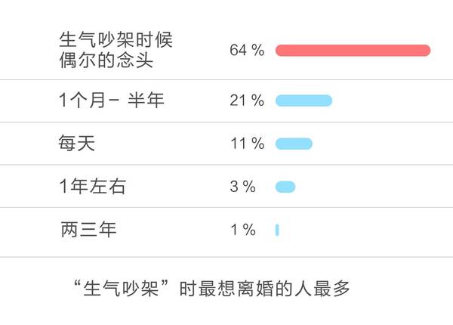
Task: Select the 1个月-半年 option label
Action: pos(112,101)
